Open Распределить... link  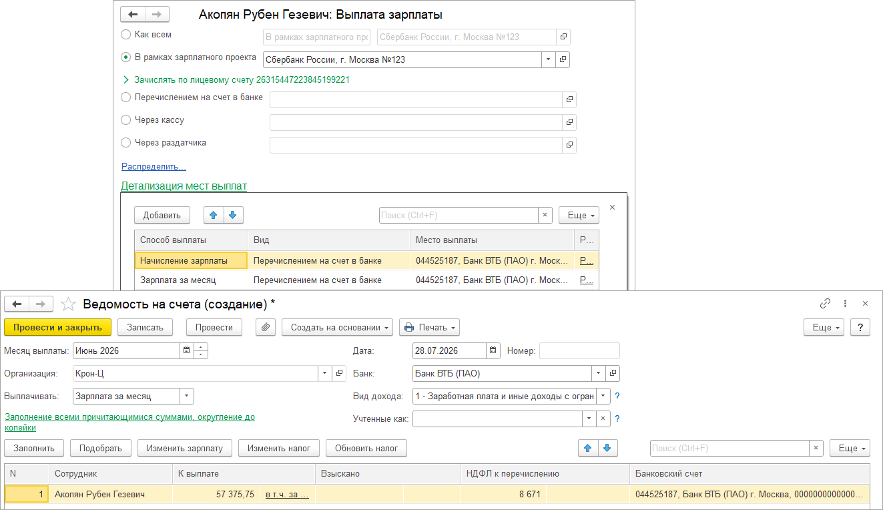coord(154,166)
